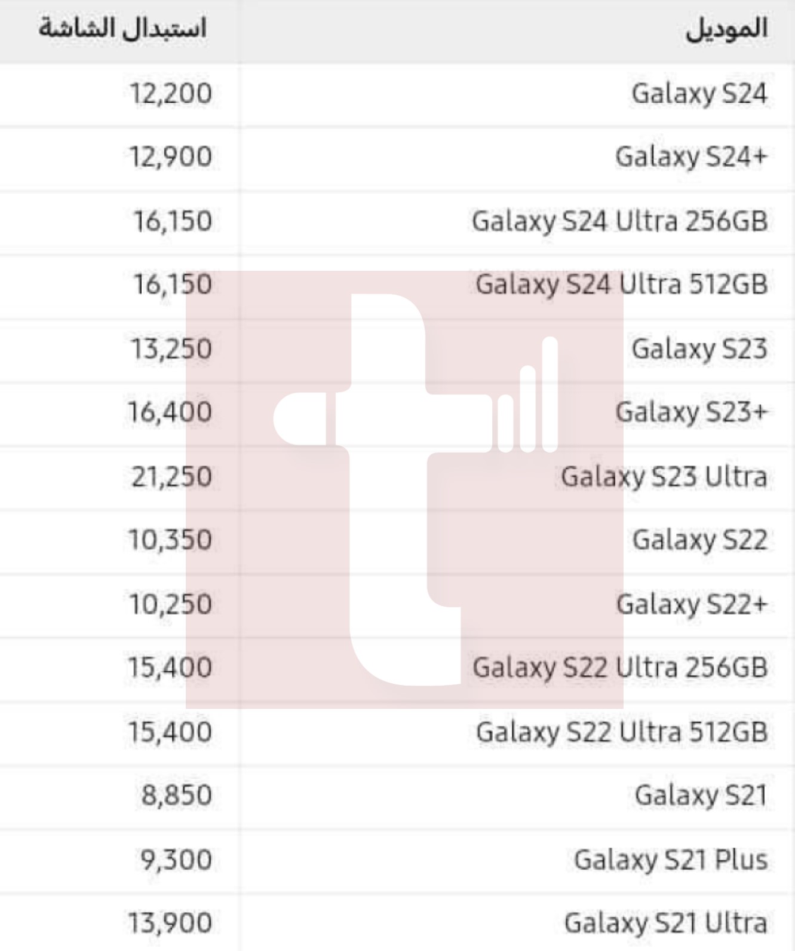Select Galaxy S22 Ultra 512GB row
The image size is (795, 951).
click(x=397, y=732)
